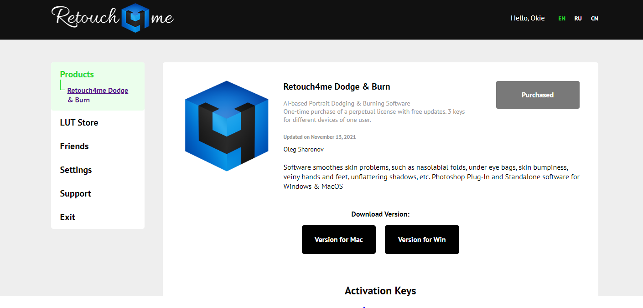Click the Retouch4me Dodge & Burn product title
The height and width of the screenshot is (308, 643).
click(x=337, y=87)
